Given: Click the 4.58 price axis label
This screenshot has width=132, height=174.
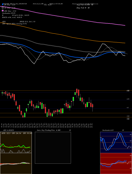Looking at the screenshot, I should [x=128, y=99].
